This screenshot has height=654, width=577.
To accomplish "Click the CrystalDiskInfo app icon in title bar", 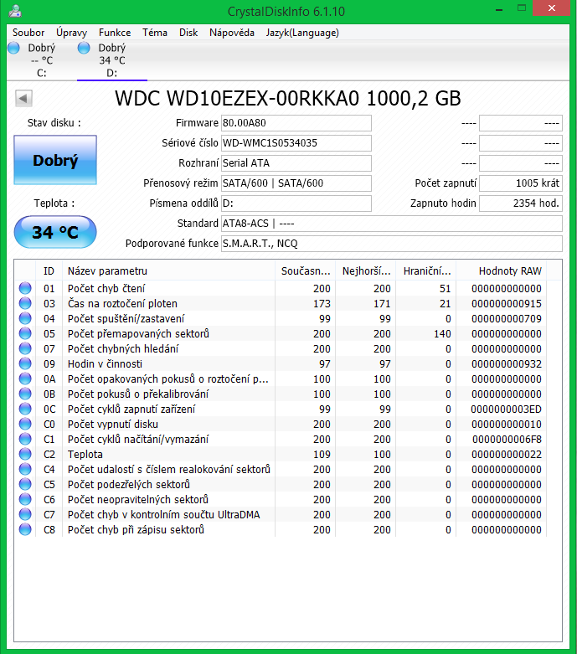I will point(15,10).
